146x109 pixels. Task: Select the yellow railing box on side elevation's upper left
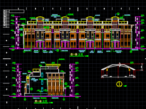36,70
